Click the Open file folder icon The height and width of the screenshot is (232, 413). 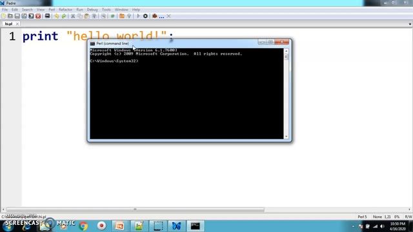coord(10,16)
